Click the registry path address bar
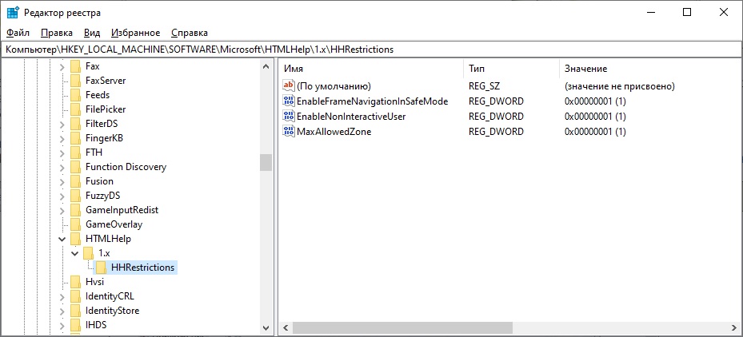Viewport: 743px width, 337px height. coord(371,50)
